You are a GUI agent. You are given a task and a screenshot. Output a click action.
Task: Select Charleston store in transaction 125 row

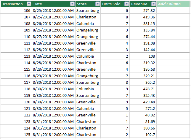click(x=88, y=135)
